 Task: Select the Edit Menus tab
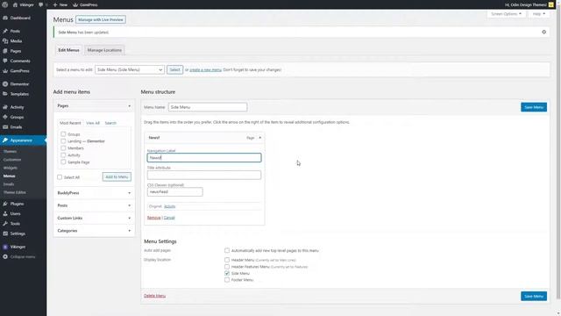point(68,50)
